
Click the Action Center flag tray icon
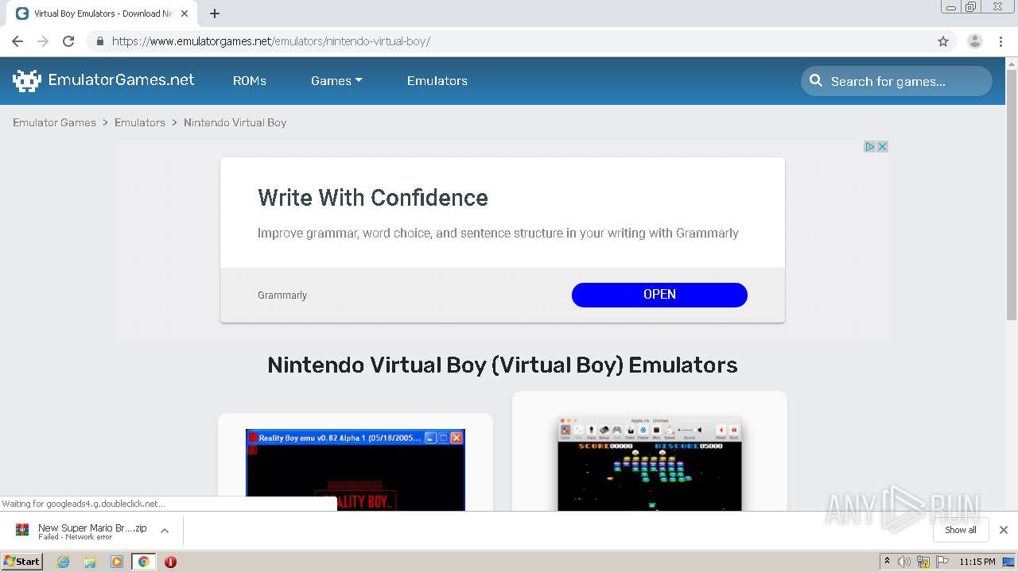(x=942, y=562)
